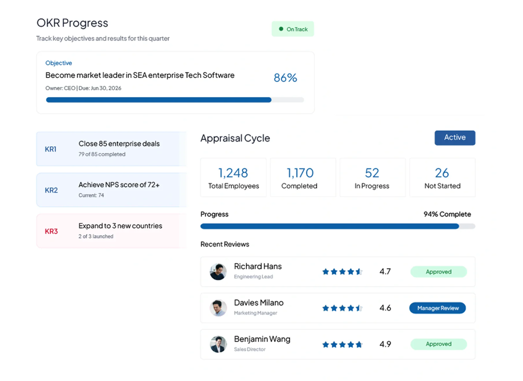Viewport: 523px width, 381px height.
Task: Click the red 'KR3' label
Action: pos(51,232)
